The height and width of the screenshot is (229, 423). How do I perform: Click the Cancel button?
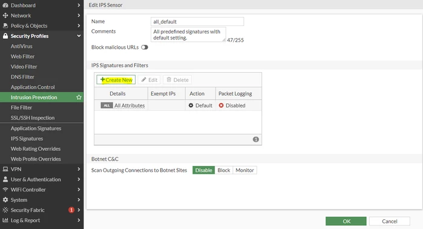coord(390,221)
